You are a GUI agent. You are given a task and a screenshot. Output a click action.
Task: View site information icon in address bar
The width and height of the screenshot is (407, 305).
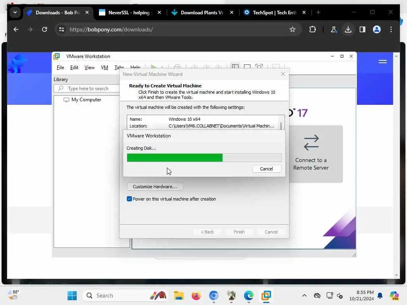pyautogui.click(x=62, y=29)
